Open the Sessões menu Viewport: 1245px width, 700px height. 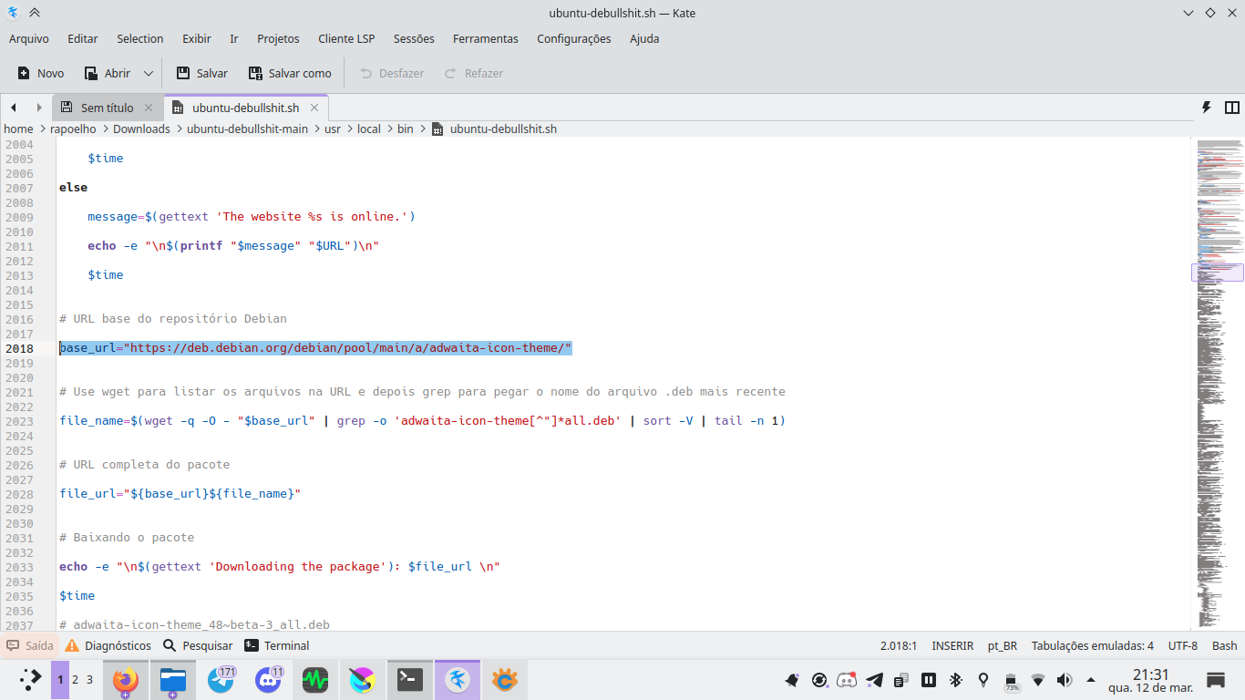coord(414,38)
